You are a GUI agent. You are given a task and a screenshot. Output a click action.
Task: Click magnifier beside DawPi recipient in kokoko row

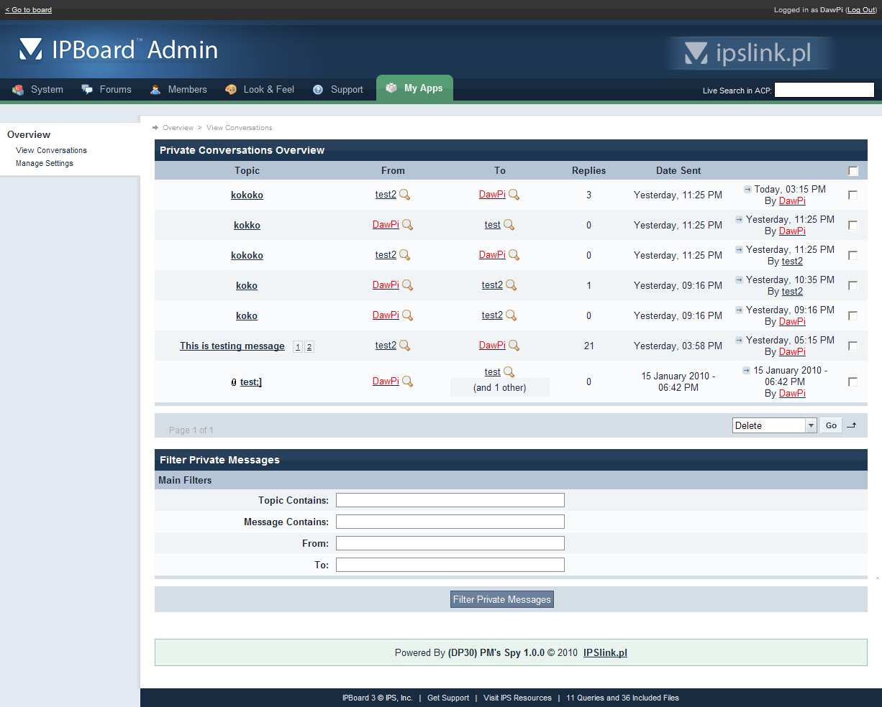tap(514, 195)
